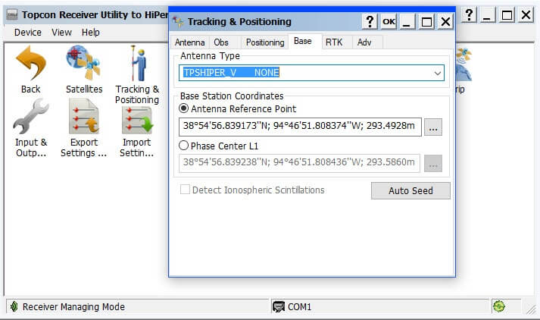Open the Device menu

point(28,33)
